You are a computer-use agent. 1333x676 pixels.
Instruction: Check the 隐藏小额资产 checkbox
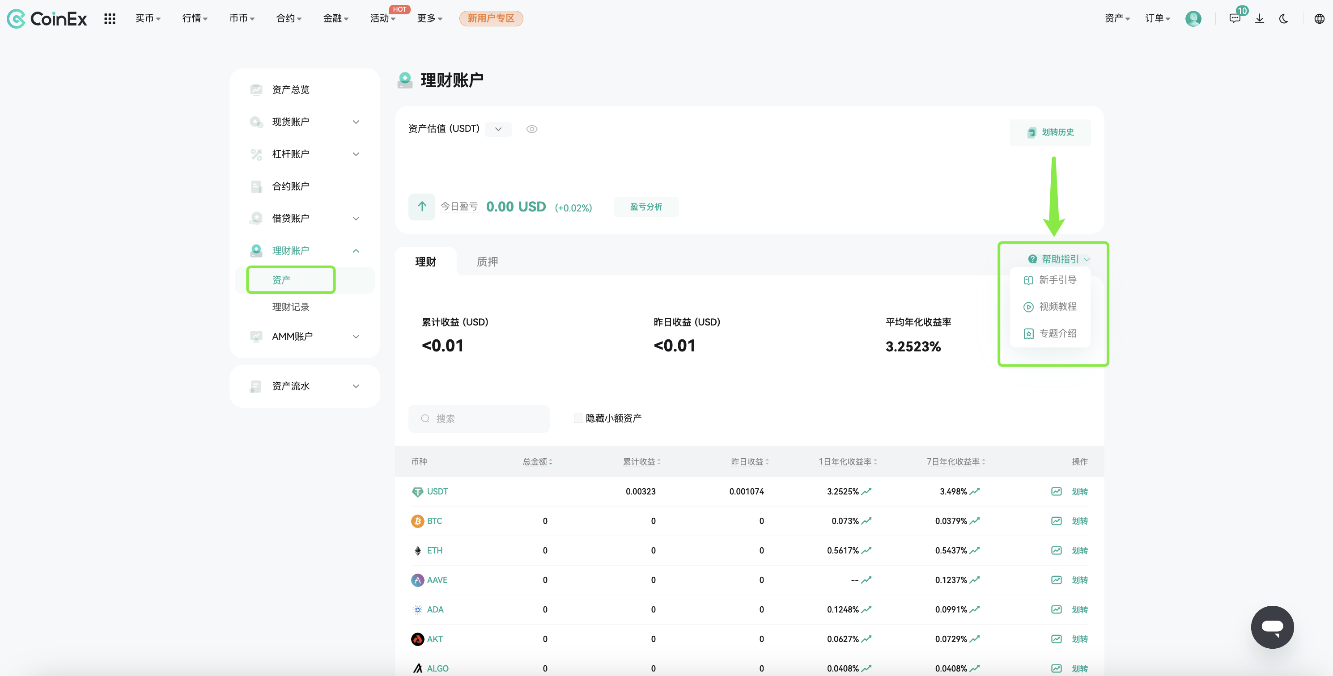pos(578,418)
